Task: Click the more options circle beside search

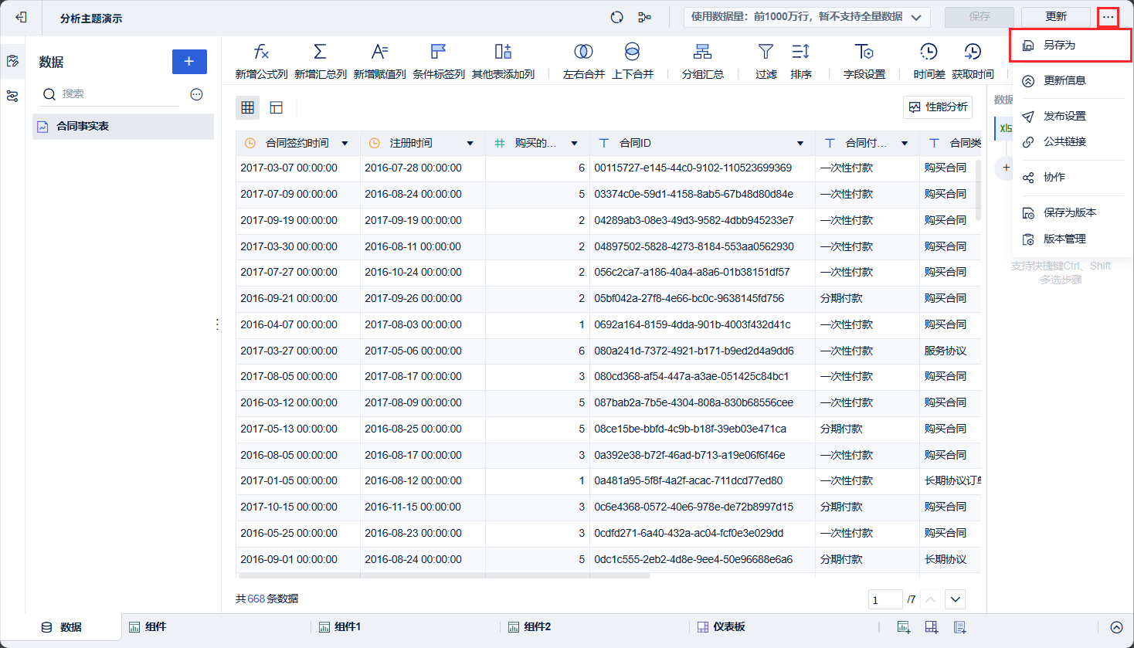Action: coord(196,94)
